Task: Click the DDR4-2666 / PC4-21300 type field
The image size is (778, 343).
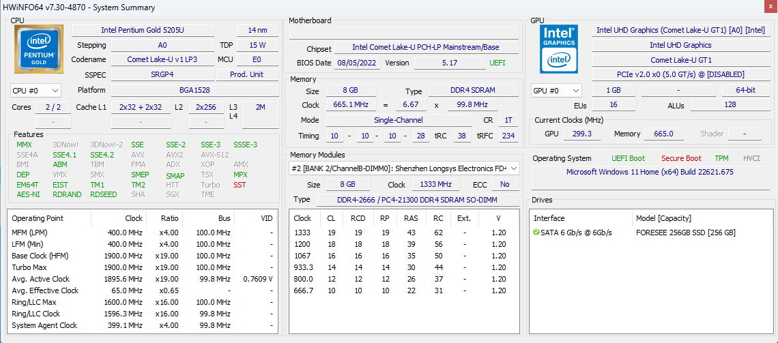Action: [x=418, y=200]
